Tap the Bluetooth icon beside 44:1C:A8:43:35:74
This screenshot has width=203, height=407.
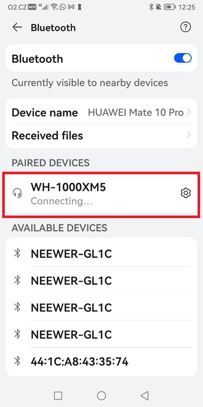click(17, 360)
